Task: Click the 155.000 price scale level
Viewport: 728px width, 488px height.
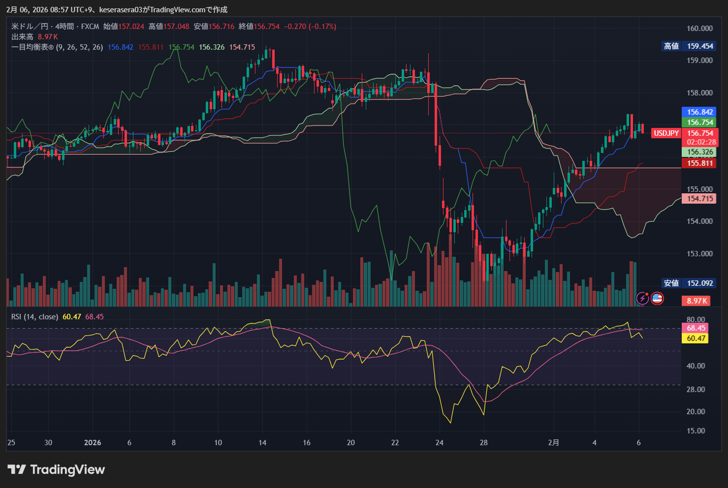Action: [700, 189]
